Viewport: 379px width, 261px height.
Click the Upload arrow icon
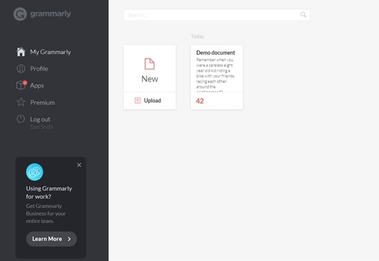pyautogui.click(x=138, y=101)
